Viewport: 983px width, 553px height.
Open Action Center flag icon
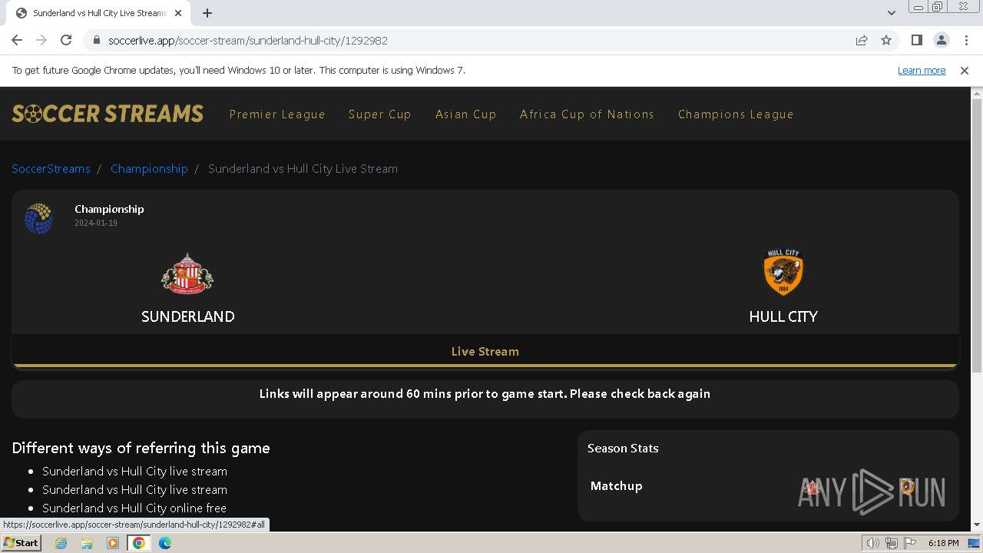click(910, 543)
